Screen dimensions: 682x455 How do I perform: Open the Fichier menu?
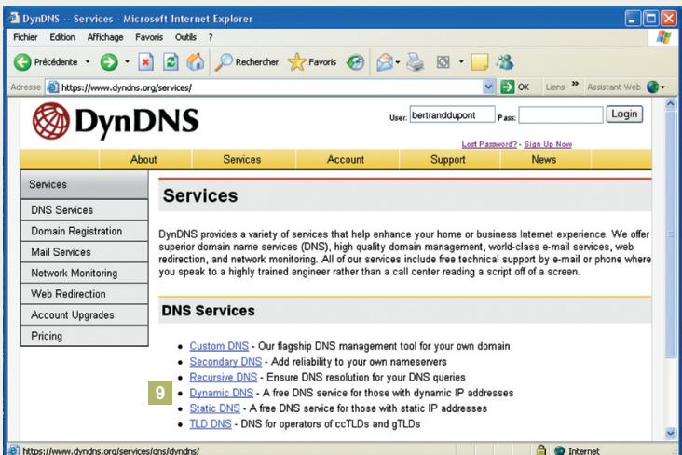(x=25, y=37)
